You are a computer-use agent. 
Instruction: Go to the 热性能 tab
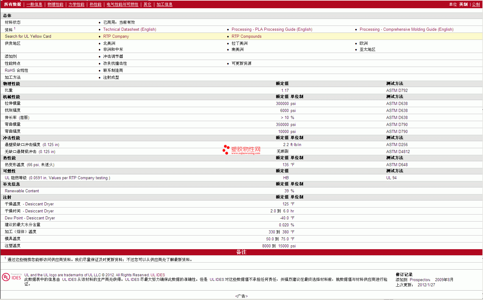[95, 5]
